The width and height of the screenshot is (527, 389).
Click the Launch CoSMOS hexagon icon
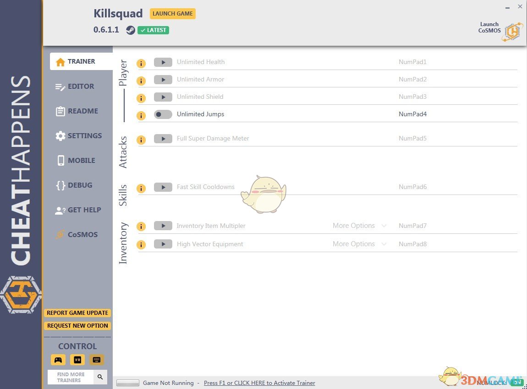pos(513,32)
